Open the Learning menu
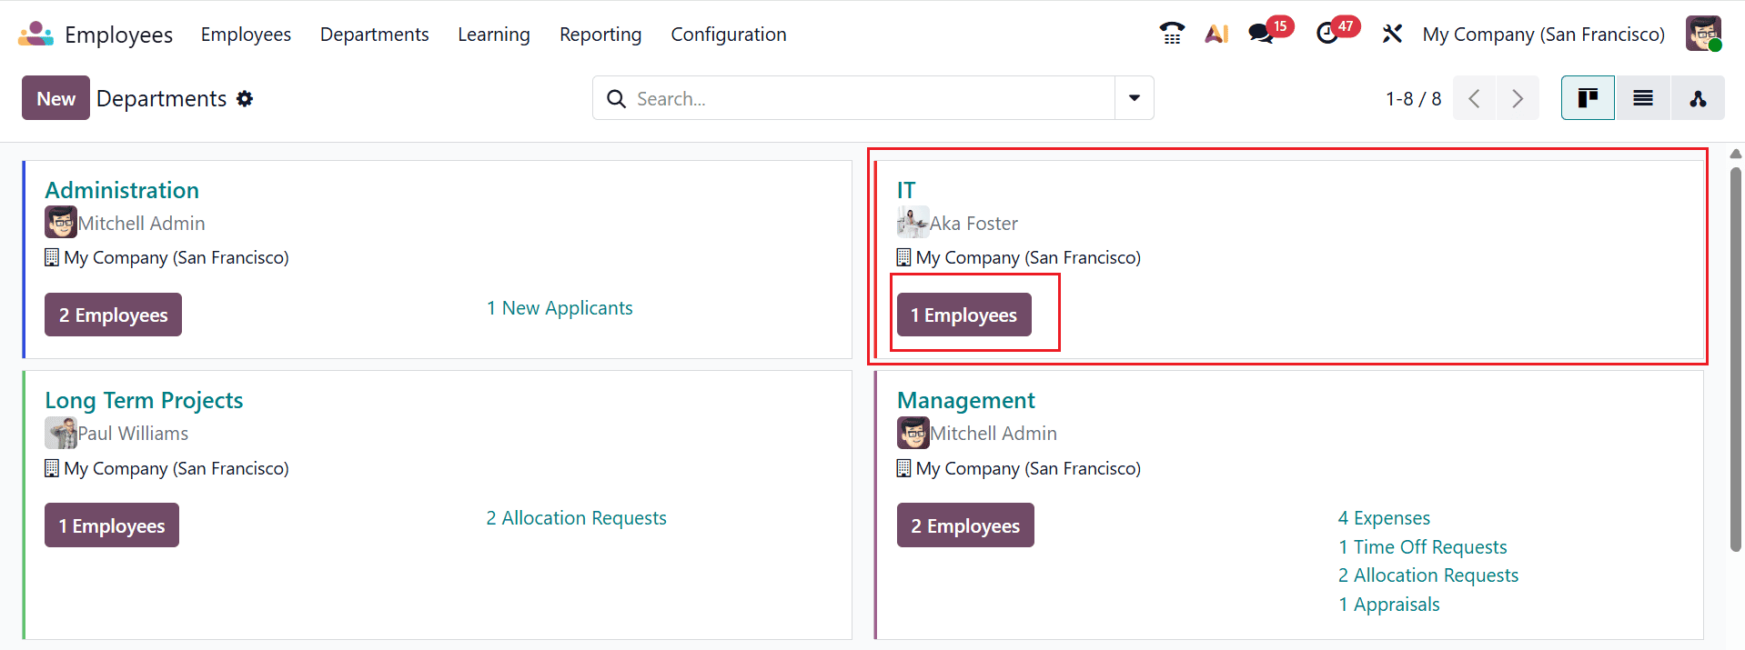The height and width of the screenshot is (650, 1745). point(494,35)
